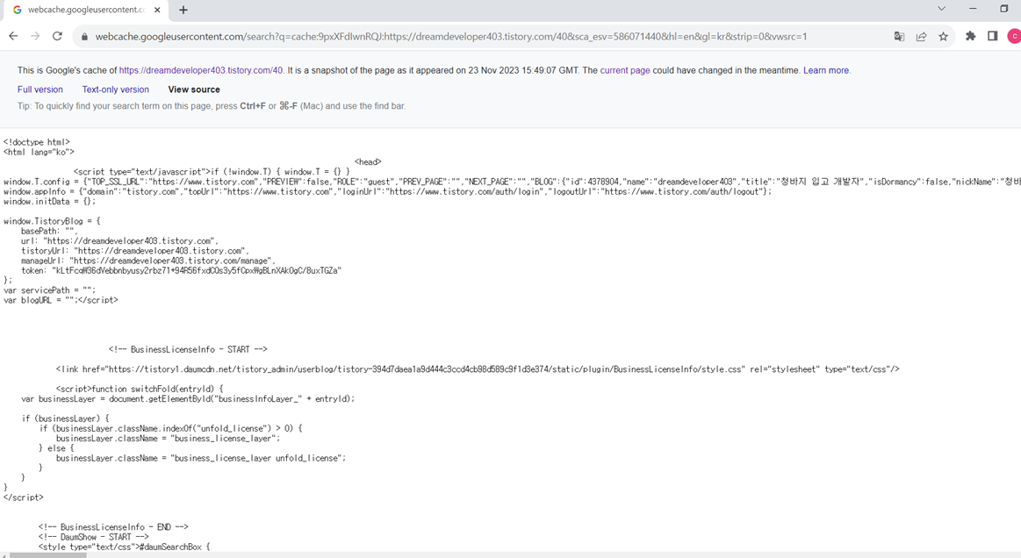The width and height of the screenshot is (1021, 558).
Task: Close the webcache.googleusercontent tab
Action: click(x=157, y=10)
